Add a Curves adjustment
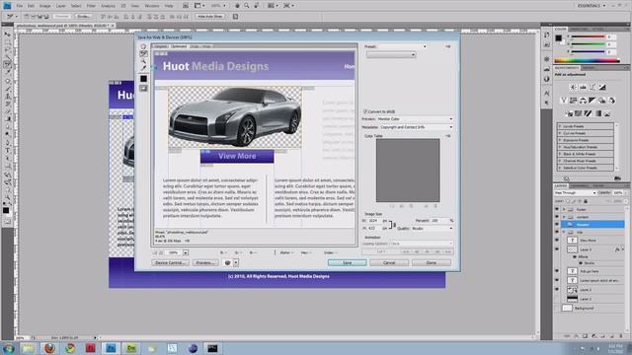Viewport: 632px width, 355px height. [592, 88]
